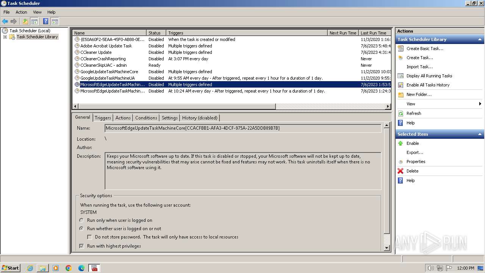Expand Task Scheduler Library tree node
This screenshot has height=273, width=485.
[5, 37]
